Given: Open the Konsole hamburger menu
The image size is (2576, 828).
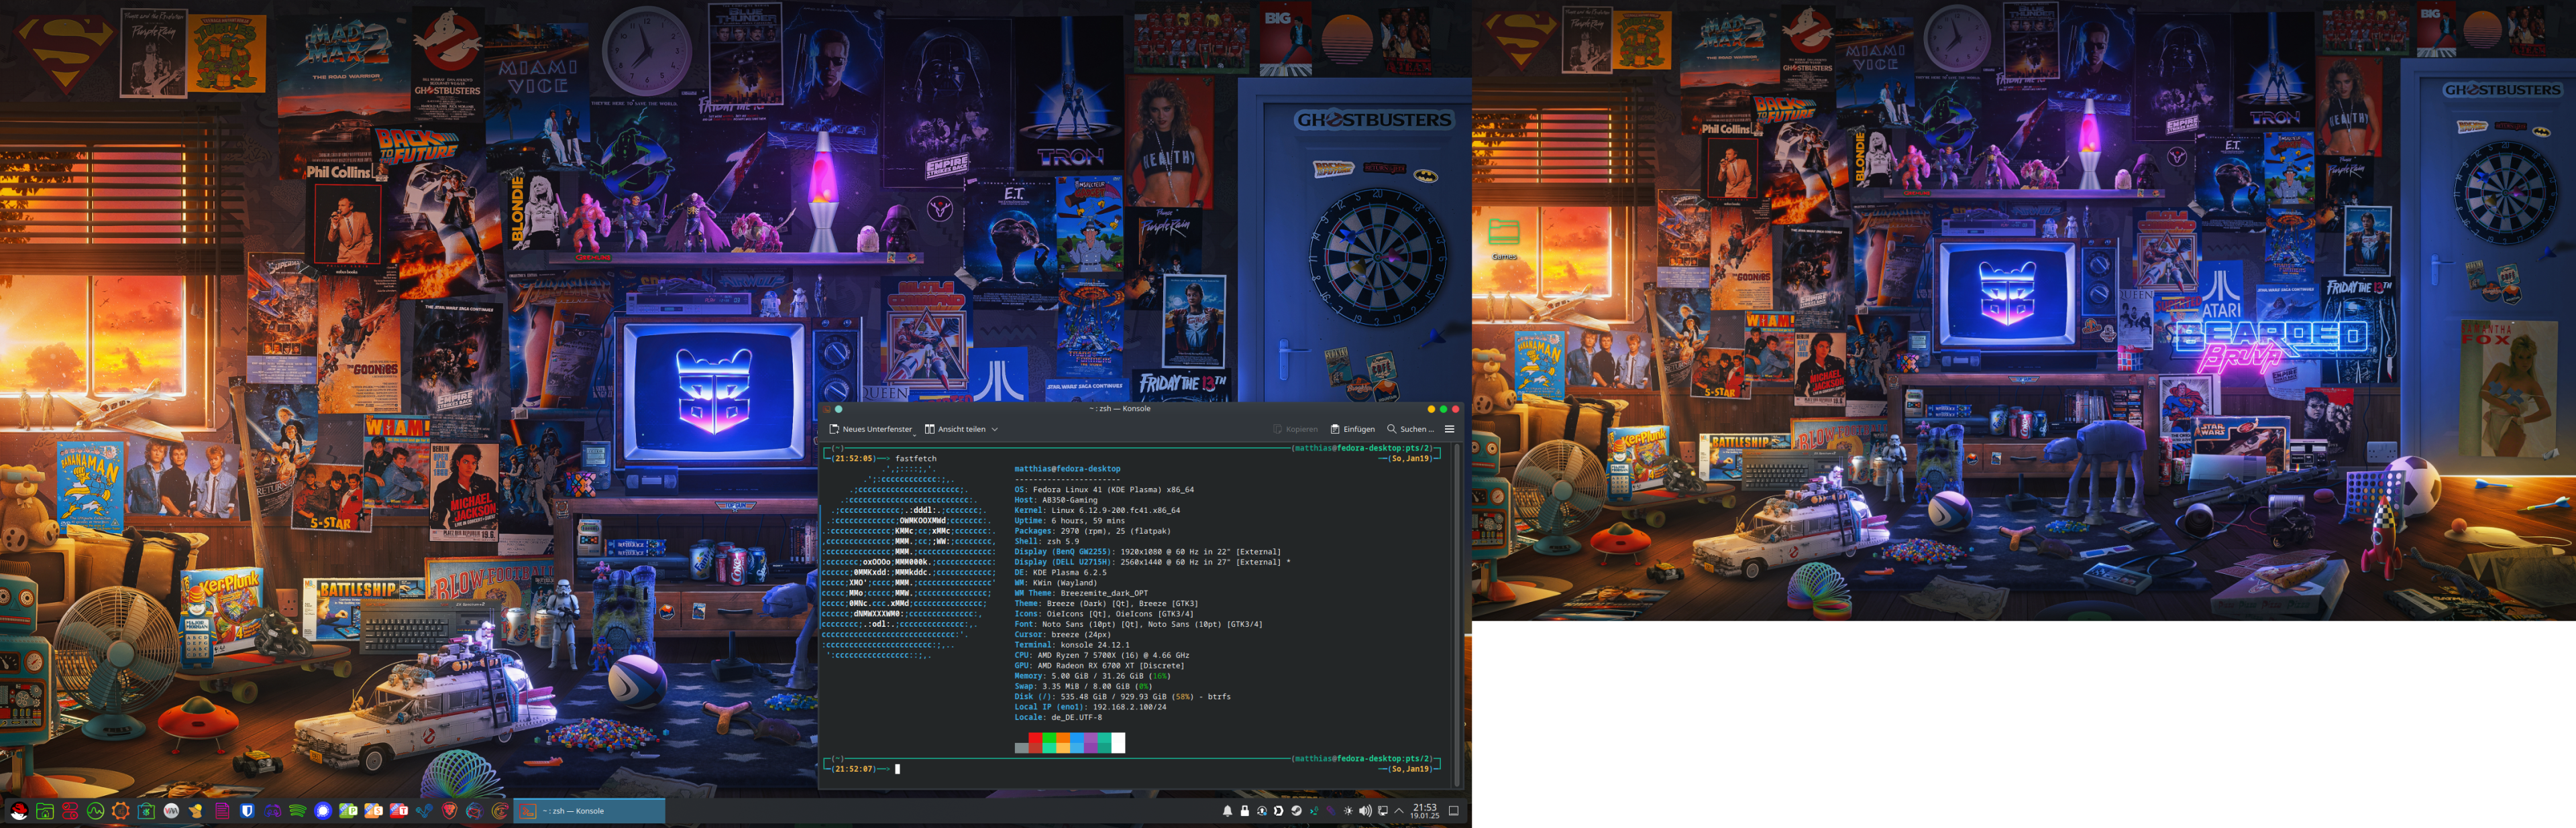Looking at the screenshot, I should coord(1449,429).
